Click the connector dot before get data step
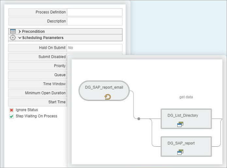Viewport: 227px width, 168px height. (139, 119)
